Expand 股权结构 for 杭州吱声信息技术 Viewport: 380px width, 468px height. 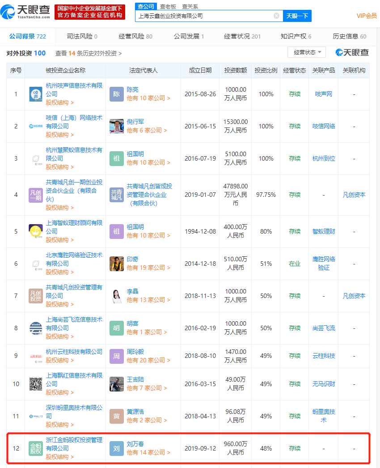pyautogui.click(x=59, y=102)
